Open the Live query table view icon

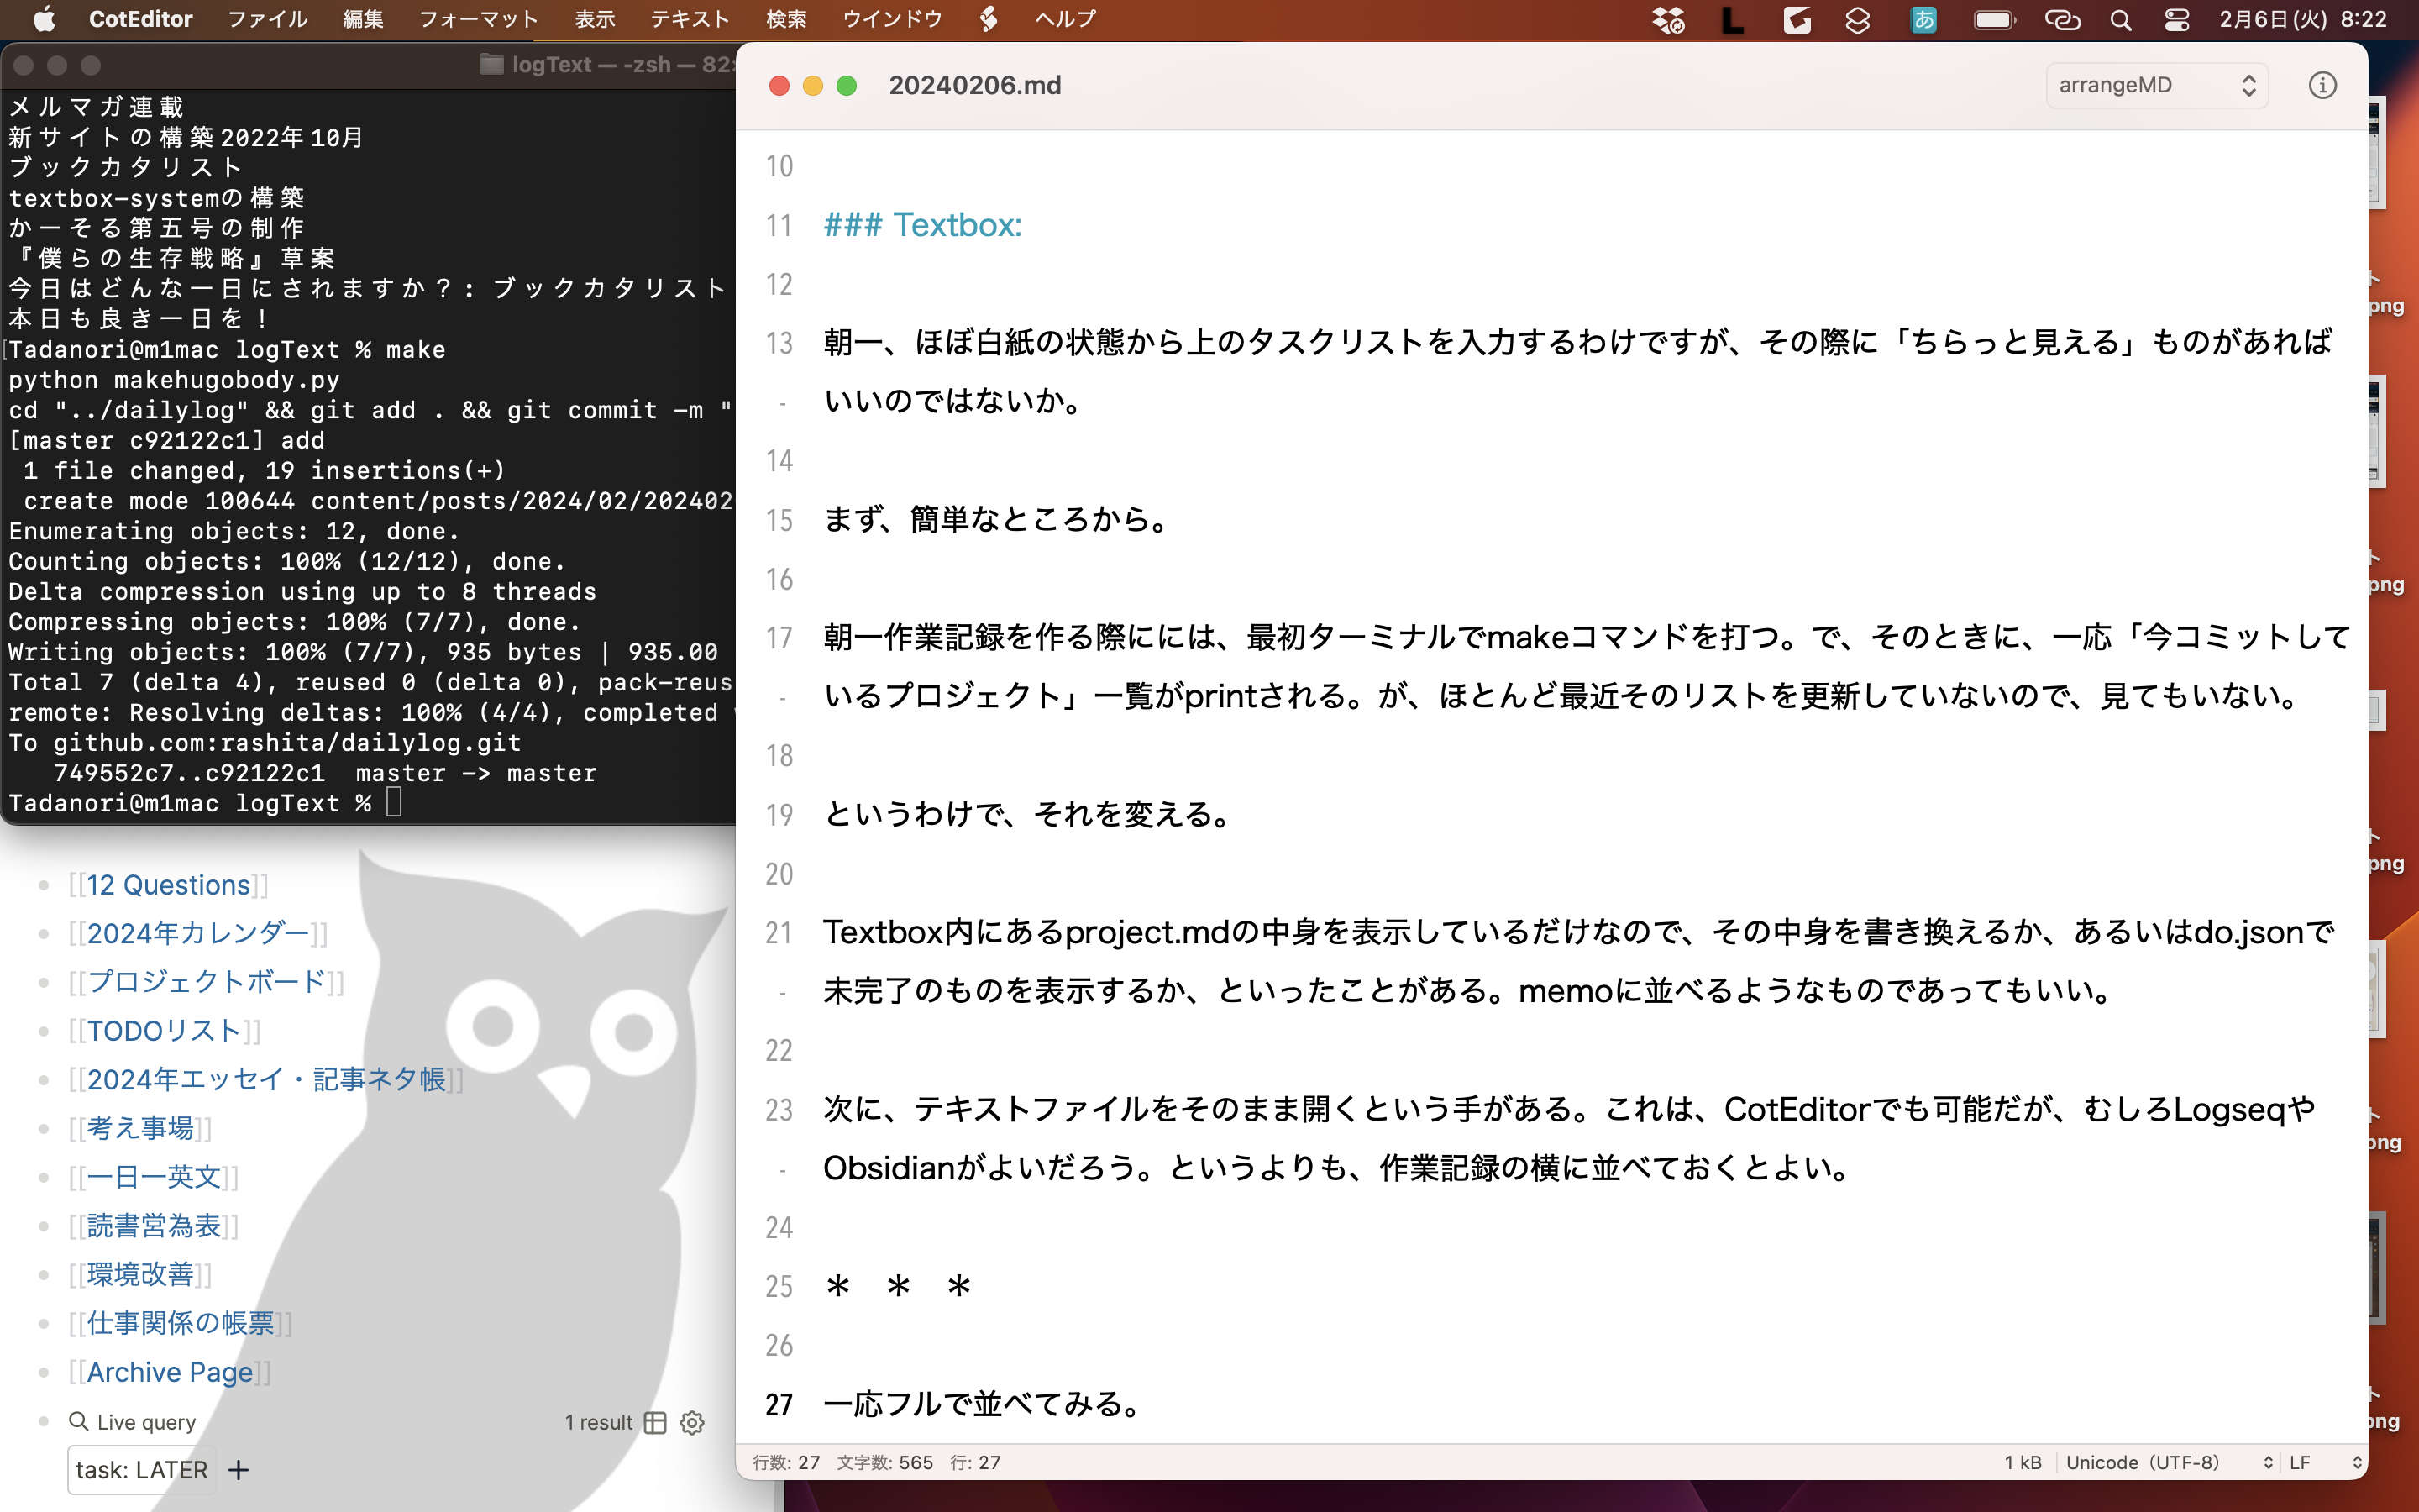pos(656,1422)
